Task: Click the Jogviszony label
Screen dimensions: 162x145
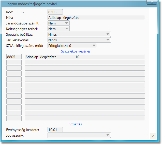Action: pyautogui.click(x=15, y=135)
